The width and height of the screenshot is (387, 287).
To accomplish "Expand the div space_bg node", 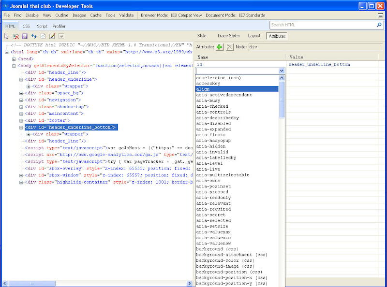I will pos(21,93).
